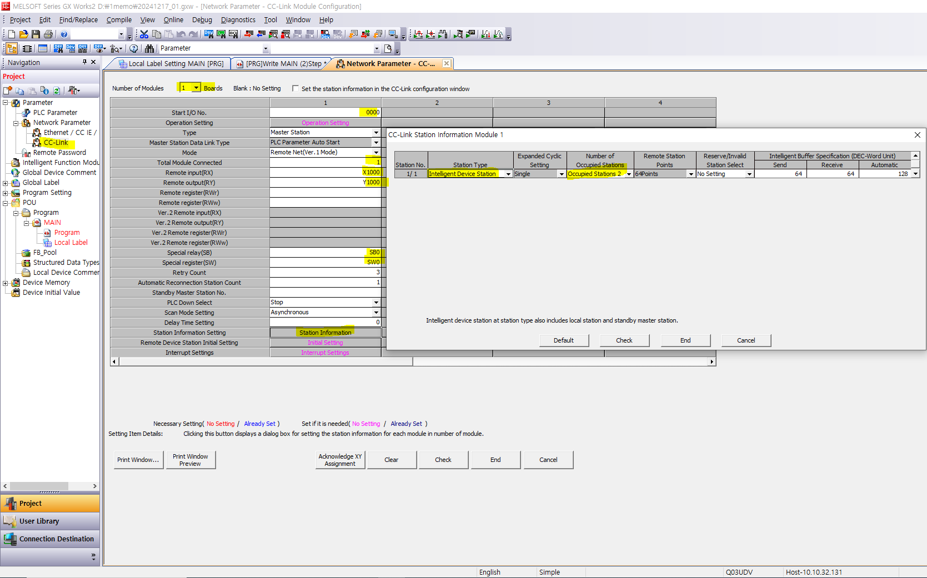
Task: Switch to Local Label Setting MAIN tab
Action: [171, 64]
